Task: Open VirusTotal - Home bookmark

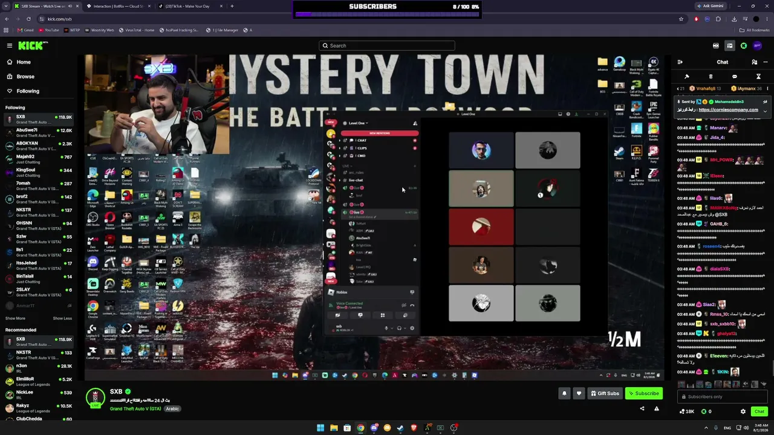Action: (x=137, y=30)
